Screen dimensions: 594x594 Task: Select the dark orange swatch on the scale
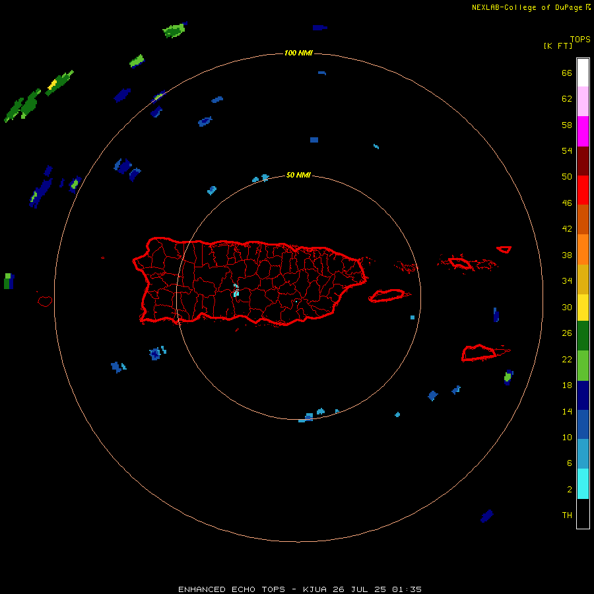pos(583,220)
